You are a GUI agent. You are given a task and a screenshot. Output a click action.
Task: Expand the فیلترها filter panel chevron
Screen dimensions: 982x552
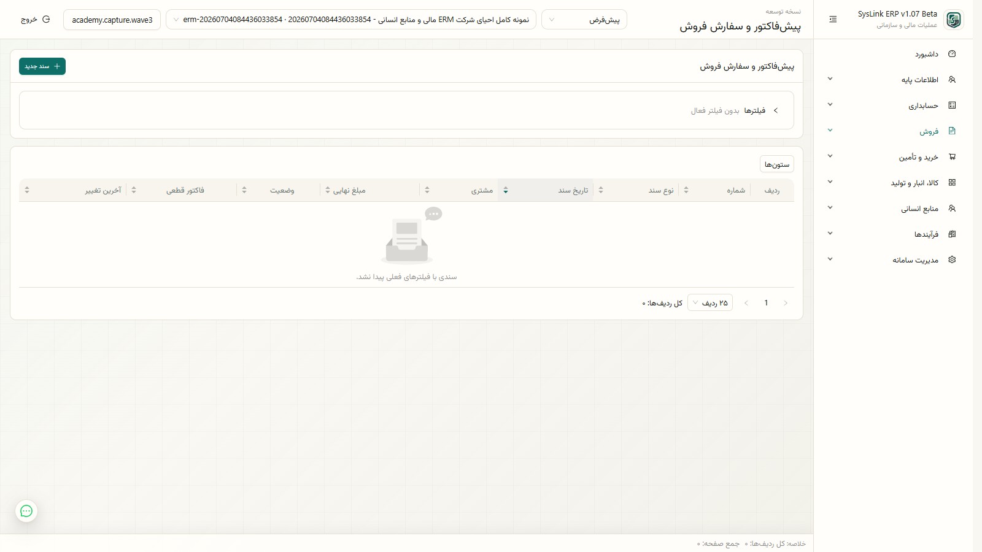coord(776,110)
